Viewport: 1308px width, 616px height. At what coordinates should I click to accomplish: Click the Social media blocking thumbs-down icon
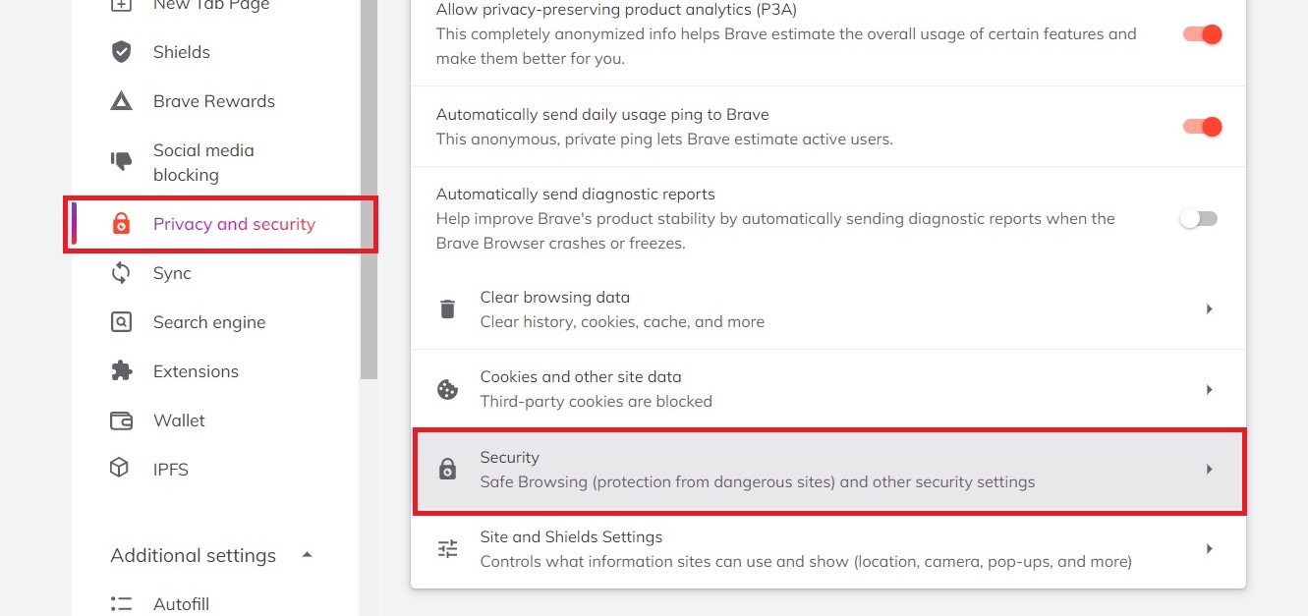point(121,161)
